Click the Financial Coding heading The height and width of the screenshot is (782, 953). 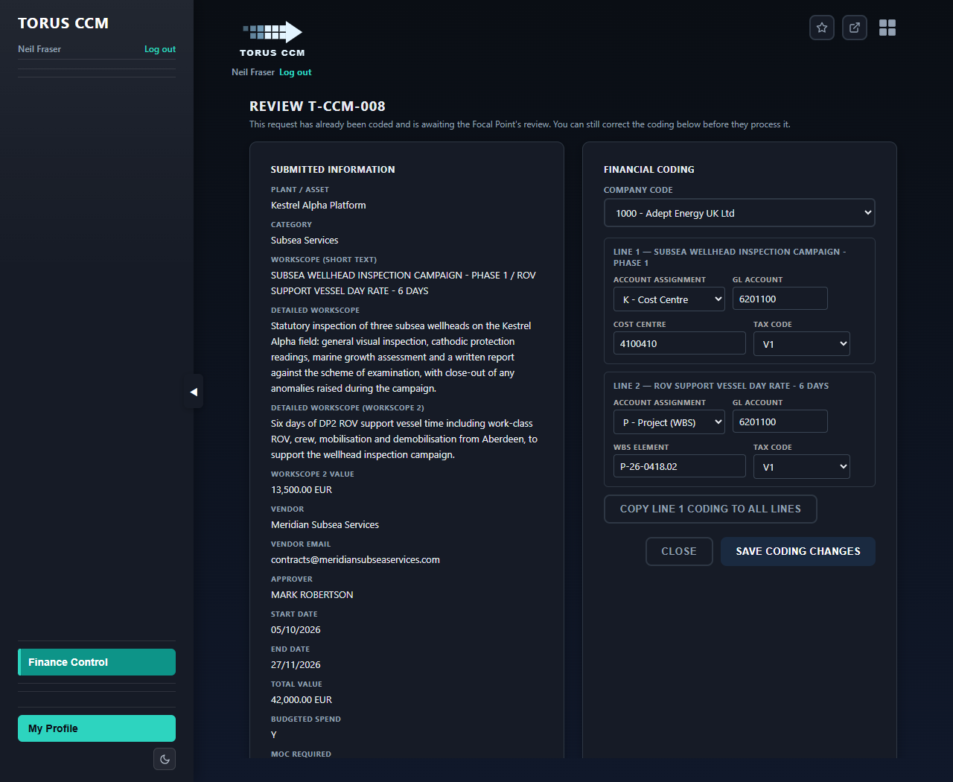pyautogui.click(x=649, y=169)
